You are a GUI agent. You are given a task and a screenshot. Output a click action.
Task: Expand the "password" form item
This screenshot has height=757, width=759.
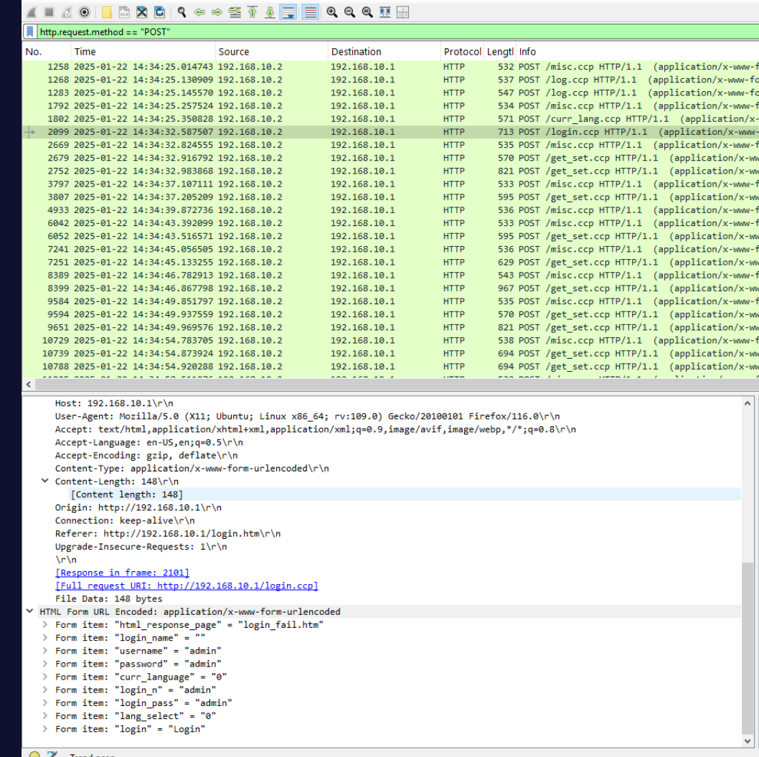click(x=46, y=664)
